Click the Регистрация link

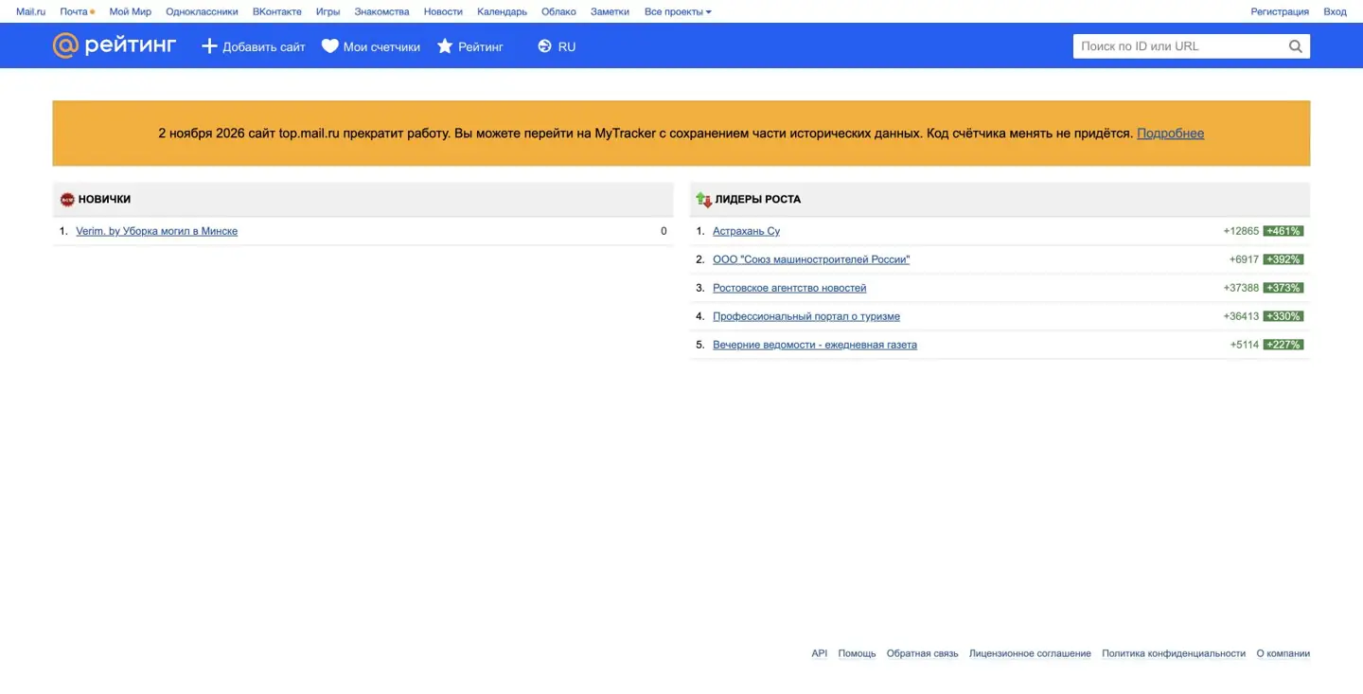[1280, 12]
